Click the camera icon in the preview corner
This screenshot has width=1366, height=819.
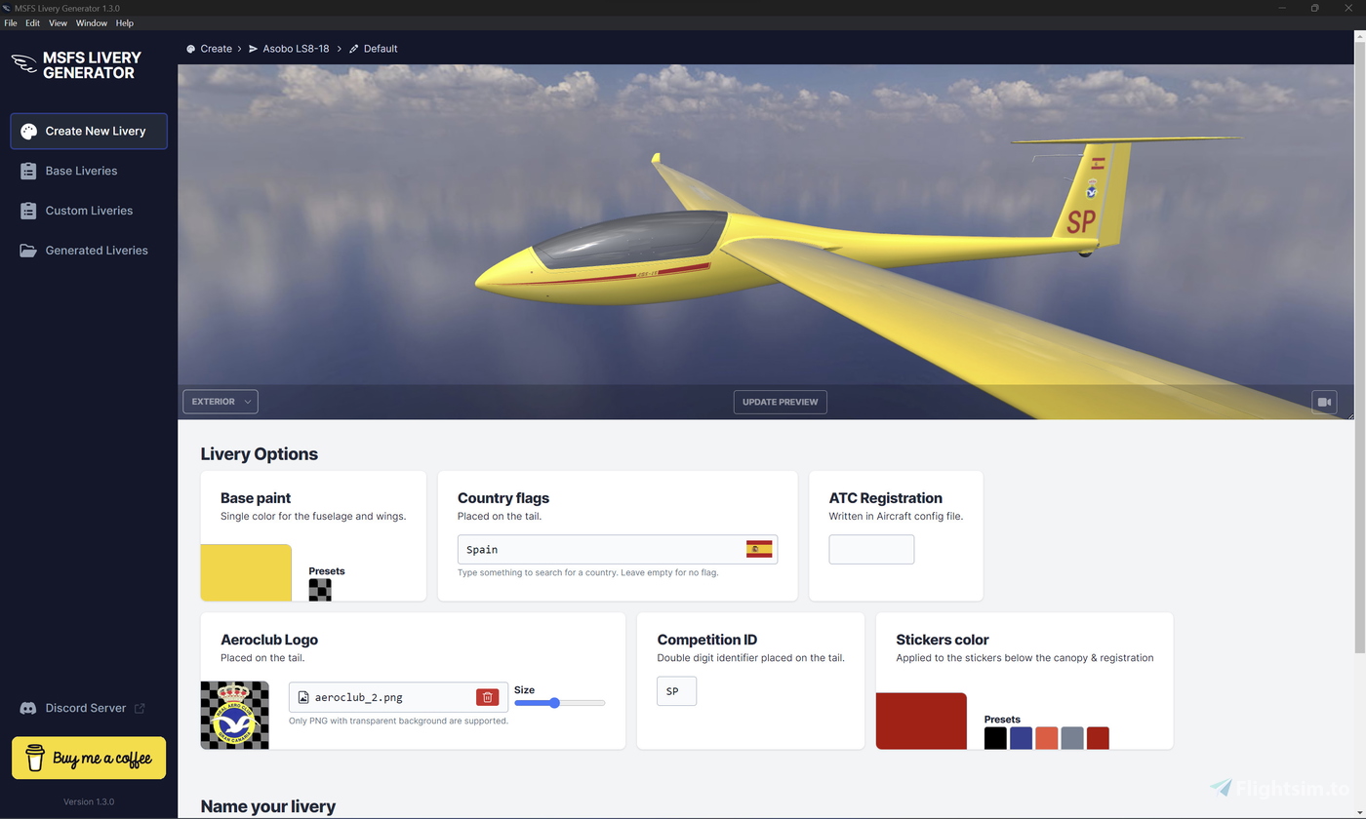1324,401
